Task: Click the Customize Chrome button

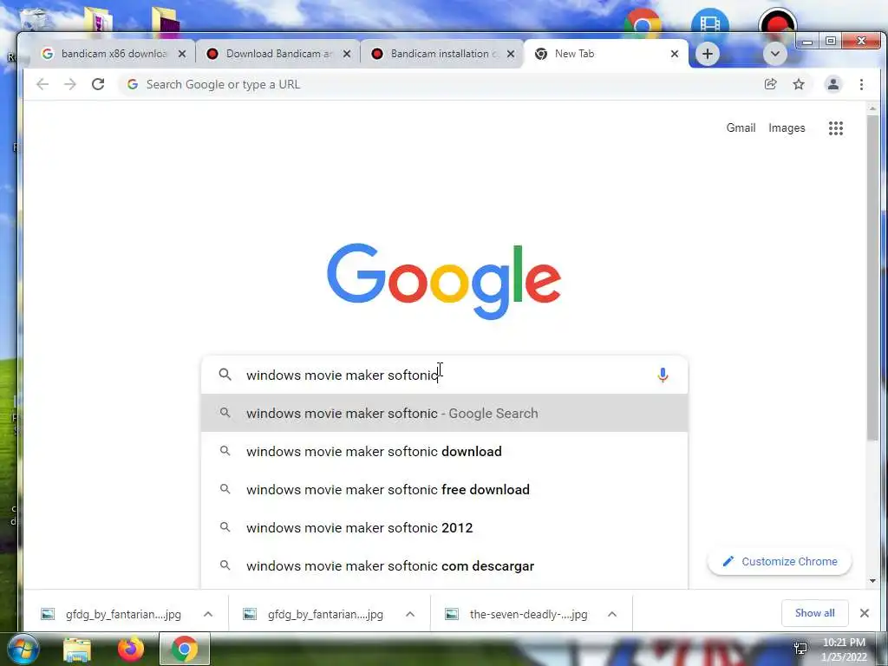Action: (780, 561)
